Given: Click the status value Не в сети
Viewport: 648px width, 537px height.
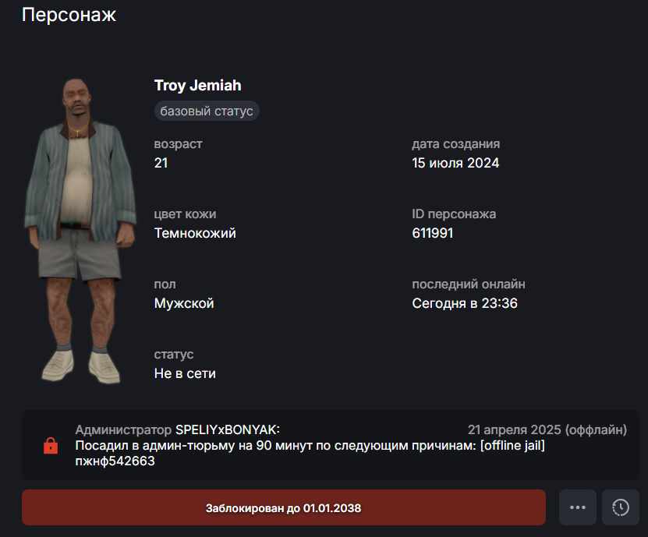Looking at the screenshot, I should click(185, 373).
